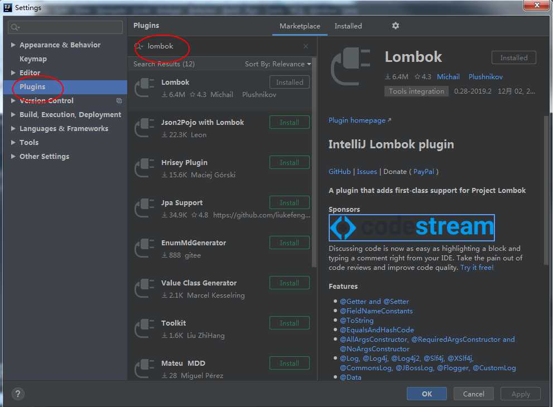Open the GitHub link
This screenshot has height=407, width=553.
339,172
